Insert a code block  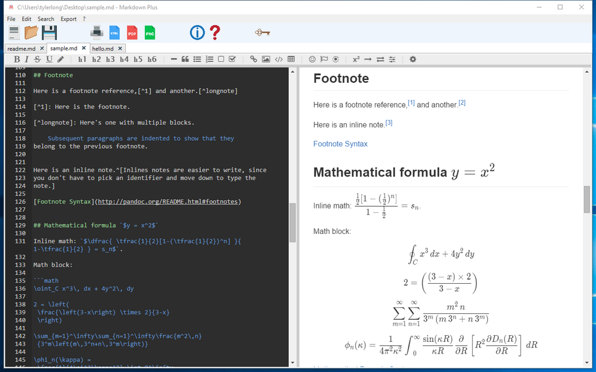(279, 59)
